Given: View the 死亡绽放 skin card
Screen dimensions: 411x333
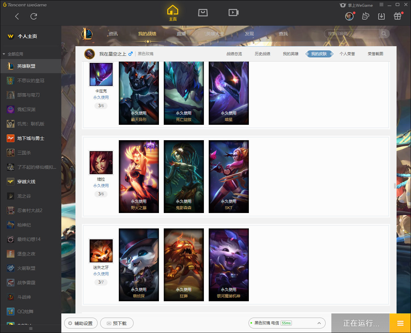Looking at the screenshot, I should [184, 93].
